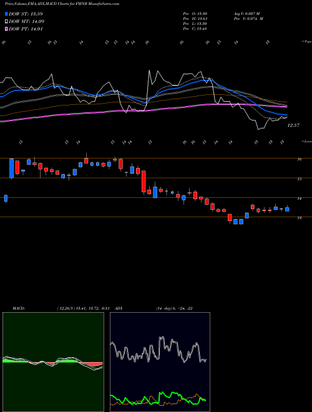Click the magenta DOW PT legend swatch

7,29
